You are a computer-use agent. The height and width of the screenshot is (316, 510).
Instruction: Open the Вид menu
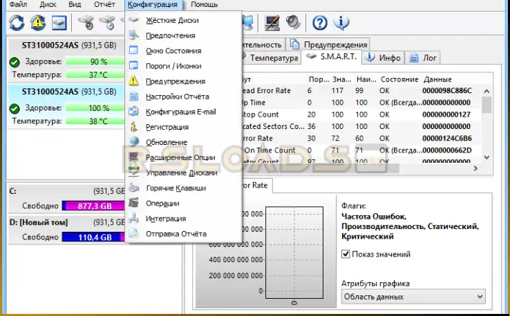[75, 5]
